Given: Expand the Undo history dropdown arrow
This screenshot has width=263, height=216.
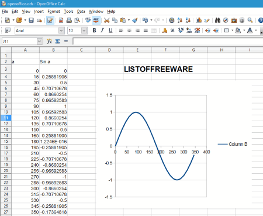Looking at the screenshot, I should 151,20.
